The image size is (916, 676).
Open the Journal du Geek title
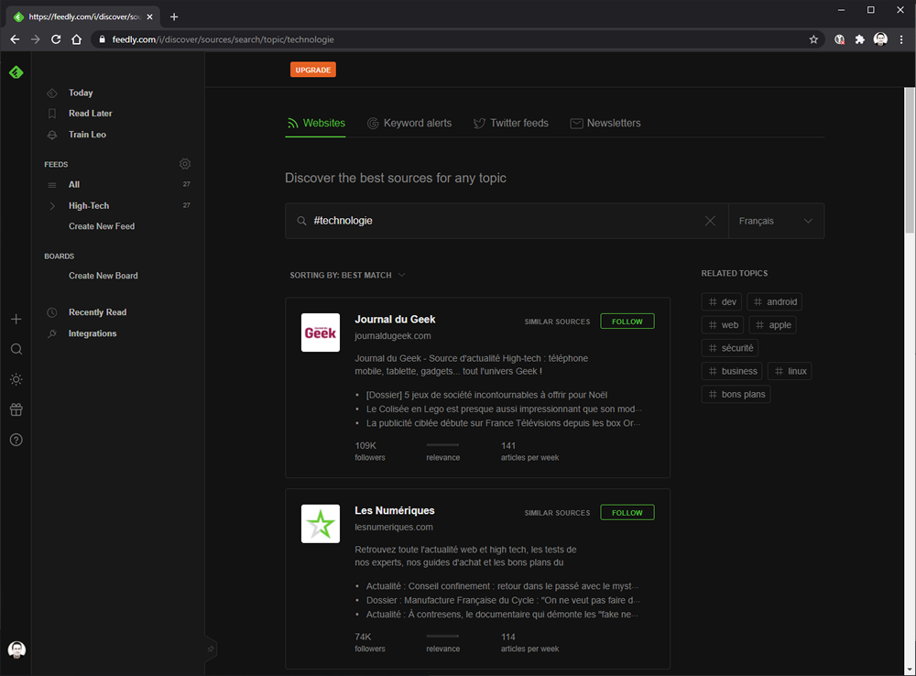(395, 320)
